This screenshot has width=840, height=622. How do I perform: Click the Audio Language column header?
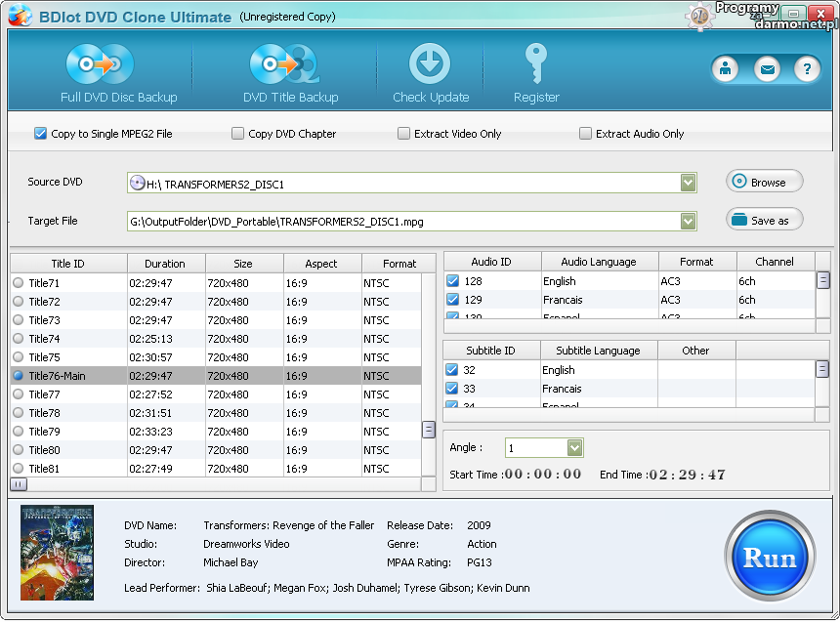[x=600, y=262]
